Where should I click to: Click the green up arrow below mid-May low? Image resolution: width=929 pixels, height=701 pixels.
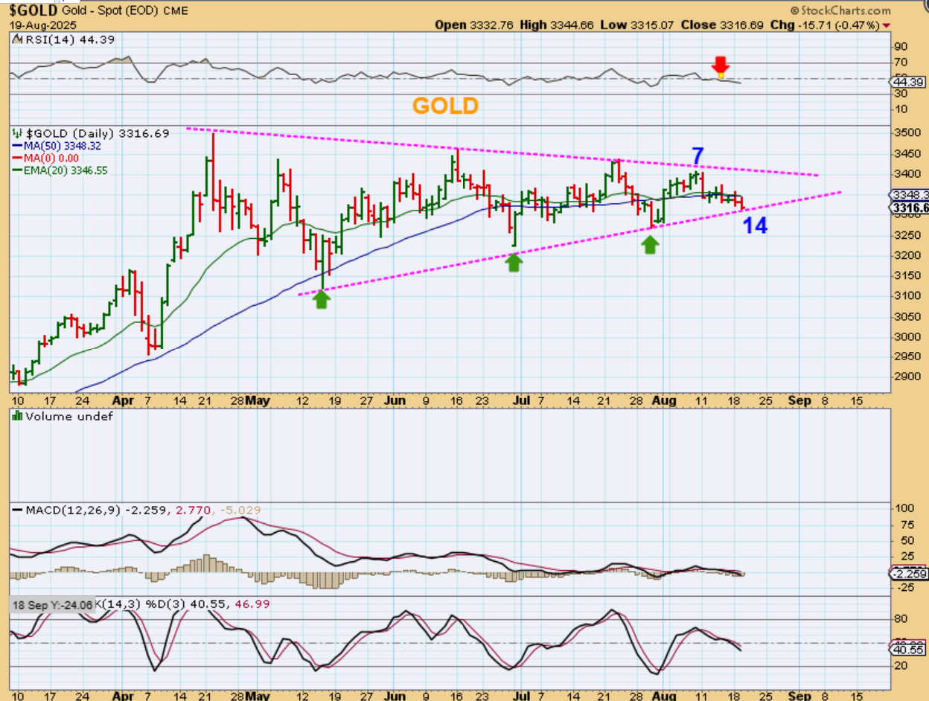click(x=321, y=299)
